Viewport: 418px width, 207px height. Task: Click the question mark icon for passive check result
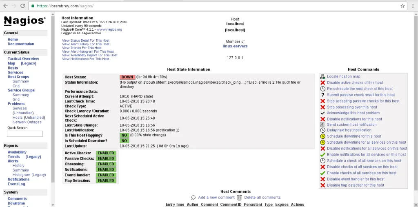(322, 95)
